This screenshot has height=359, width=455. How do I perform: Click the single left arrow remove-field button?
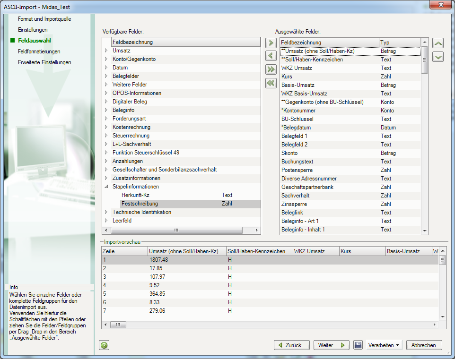[271, 56]
